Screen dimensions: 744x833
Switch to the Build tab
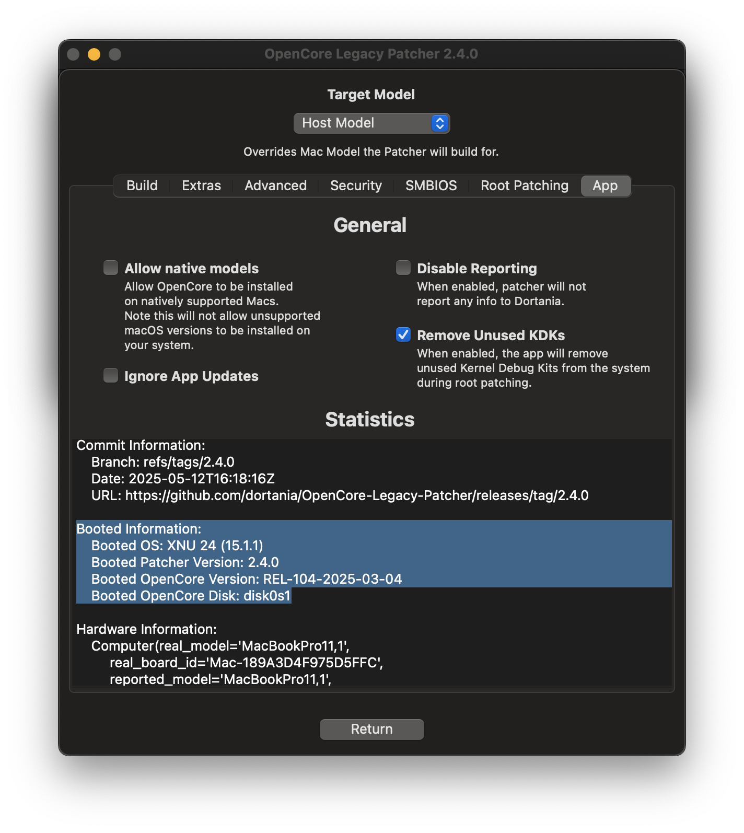coord(142,186)
